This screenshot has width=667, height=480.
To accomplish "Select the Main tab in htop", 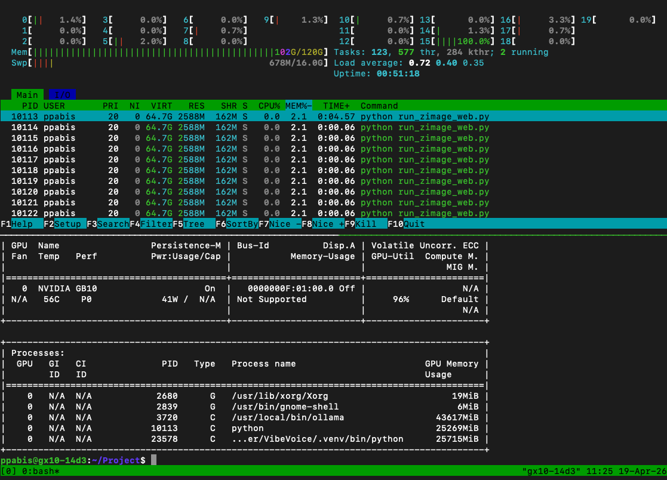I will 27,95.
